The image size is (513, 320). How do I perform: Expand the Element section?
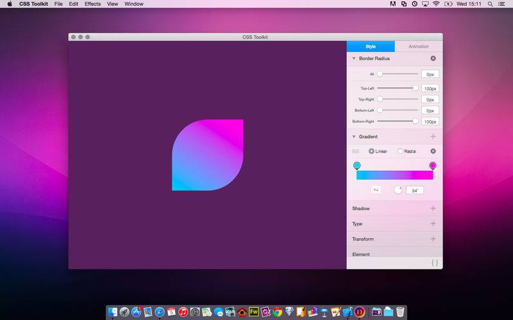361,254
